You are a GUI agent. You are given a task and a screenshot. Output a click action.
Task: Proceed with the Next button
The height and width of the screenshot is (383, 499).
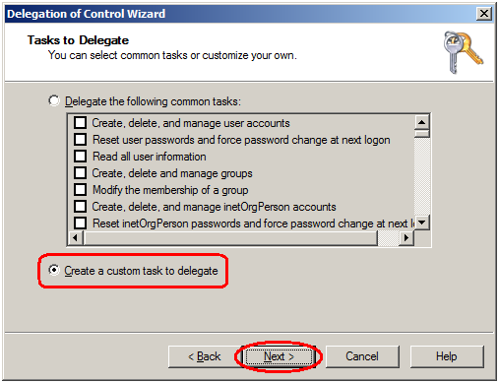[x=279, y=356]
